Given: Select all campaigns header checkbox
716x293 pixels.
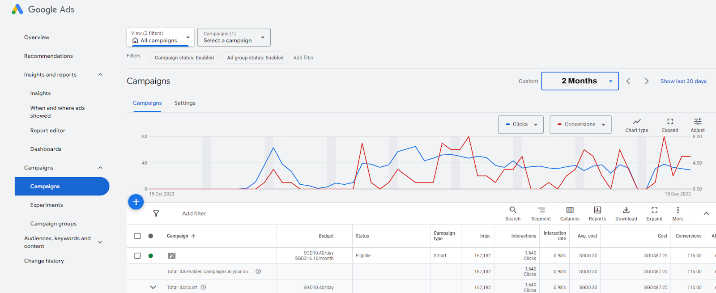Looking at the screenshot, I should (137, 236).
